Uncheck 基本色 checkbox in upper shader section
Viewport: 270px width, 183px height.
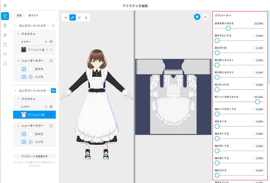(24, 69)
